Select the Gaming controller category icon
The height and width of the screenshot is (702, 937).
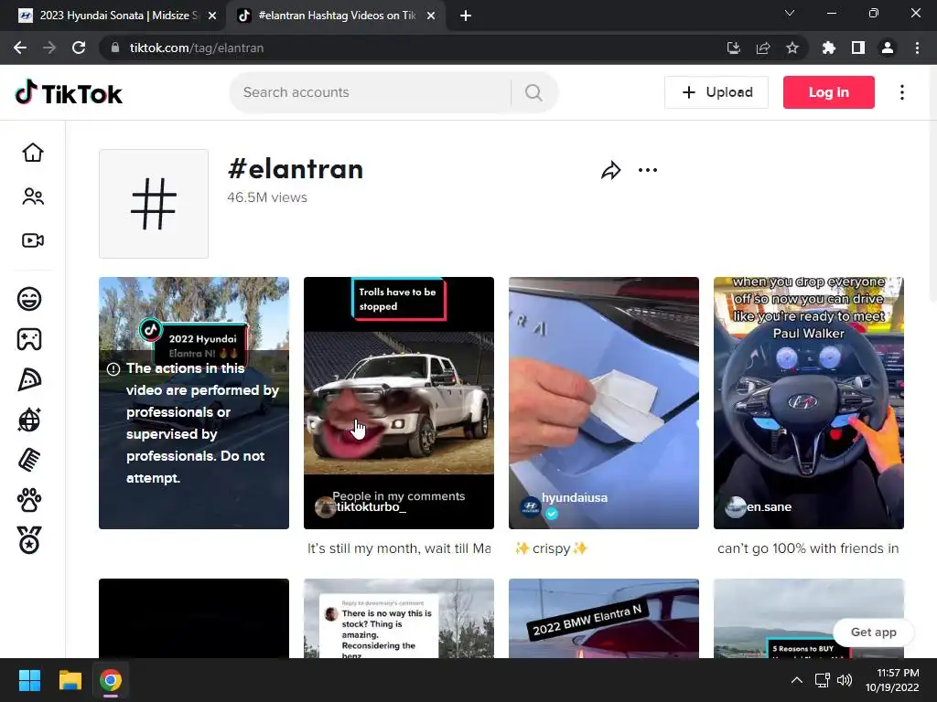[x=29, y=339]
